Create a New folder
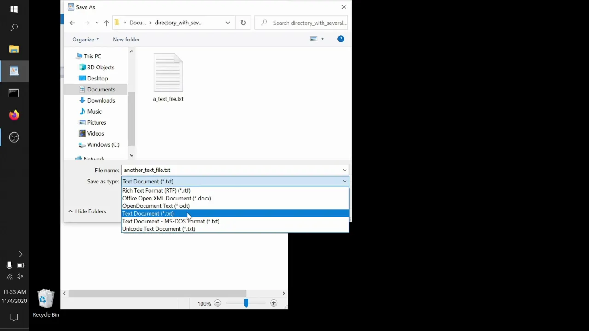Viewport: 589px width, 331px height. [x=126, y=40]
